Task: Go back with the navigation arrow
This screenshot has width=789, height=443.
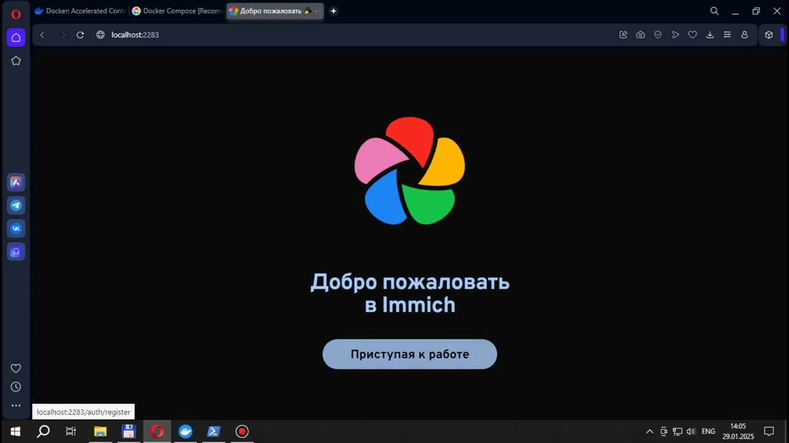Action: point(42,35)
